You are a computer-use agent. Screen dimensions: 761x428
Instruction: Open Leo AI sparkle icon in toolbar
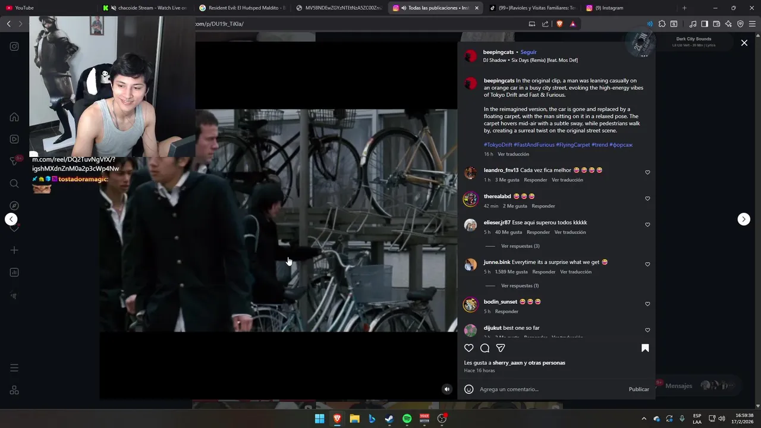(728, 24)
